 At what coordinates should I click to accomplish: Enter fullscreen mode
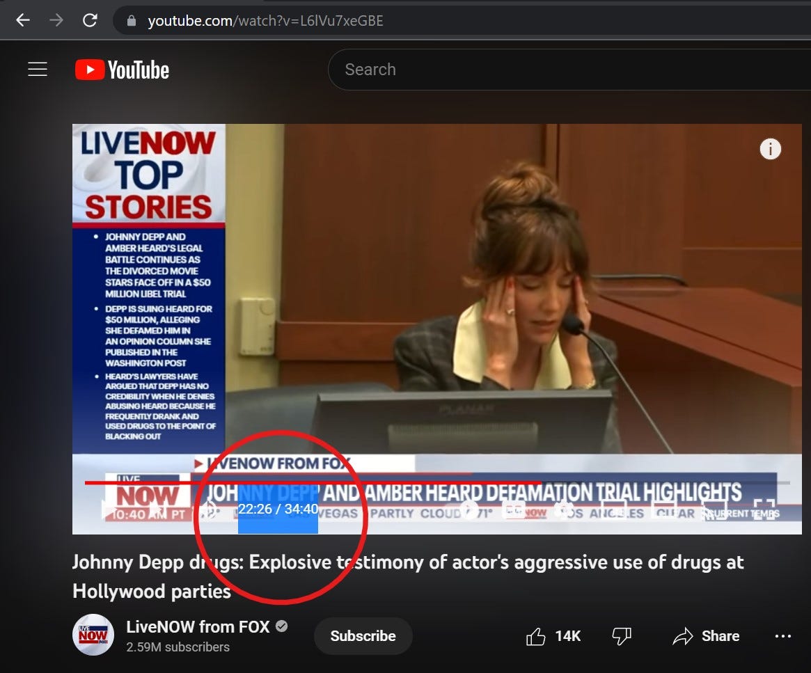pyautogui.click(x=764, y=509)
